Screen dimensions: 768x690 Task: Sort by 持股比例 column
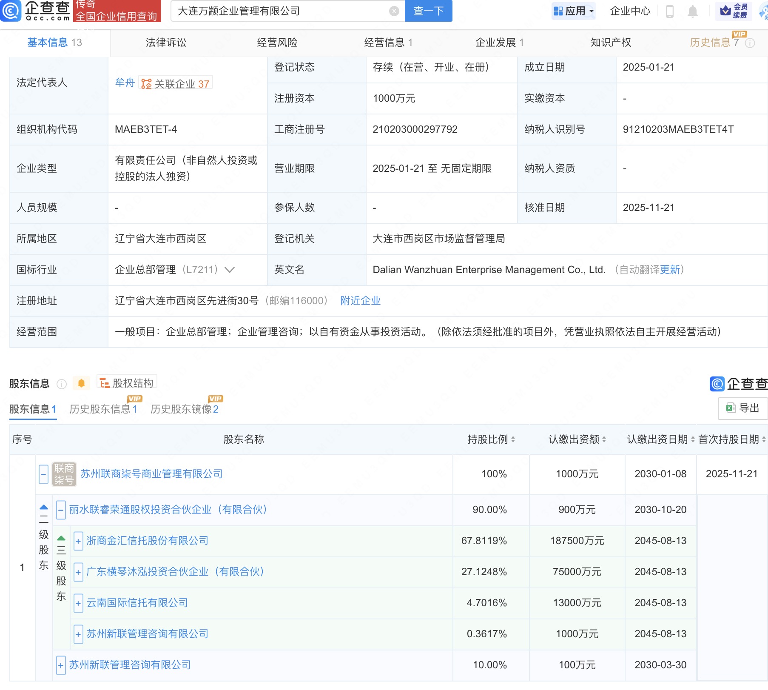tap(491, 439)
